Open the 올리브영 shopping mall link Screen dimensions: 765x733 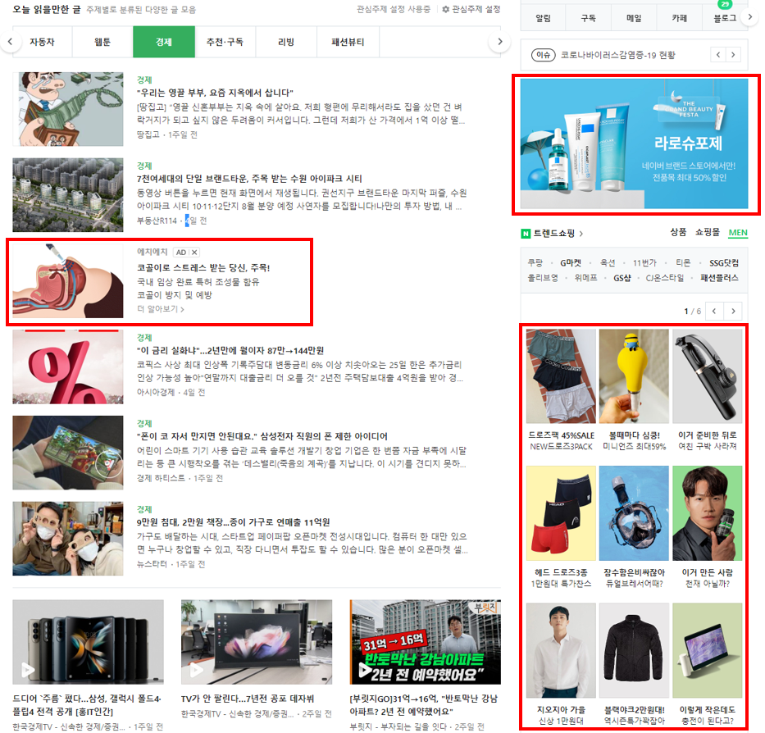pos(543,278)
